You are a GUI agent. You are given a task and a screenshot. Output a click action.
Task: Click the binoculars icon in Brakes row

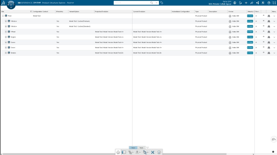tap(269, 53)
